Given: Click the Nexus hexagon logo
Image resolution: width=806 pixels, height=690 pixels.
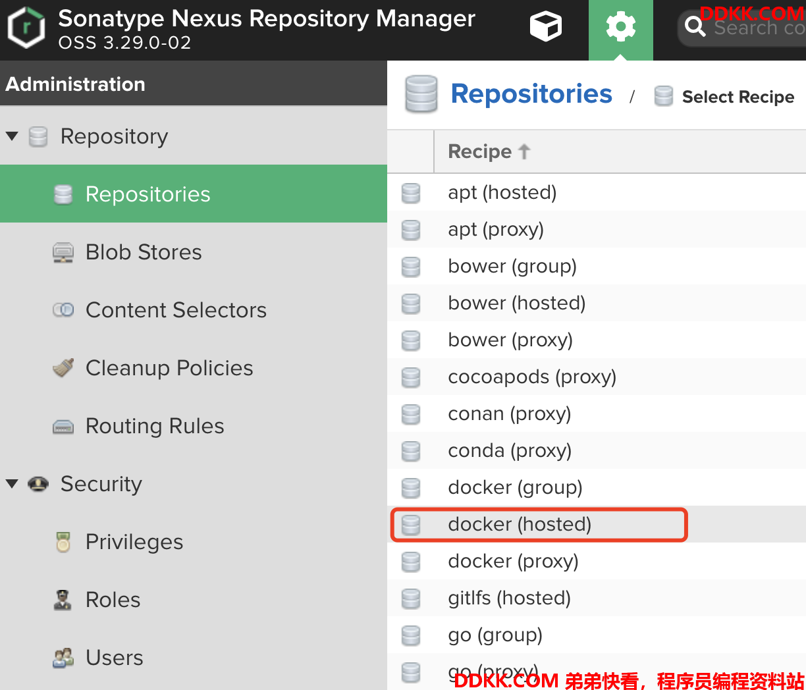Looking at the screenshot, I should tap(26, 28).
